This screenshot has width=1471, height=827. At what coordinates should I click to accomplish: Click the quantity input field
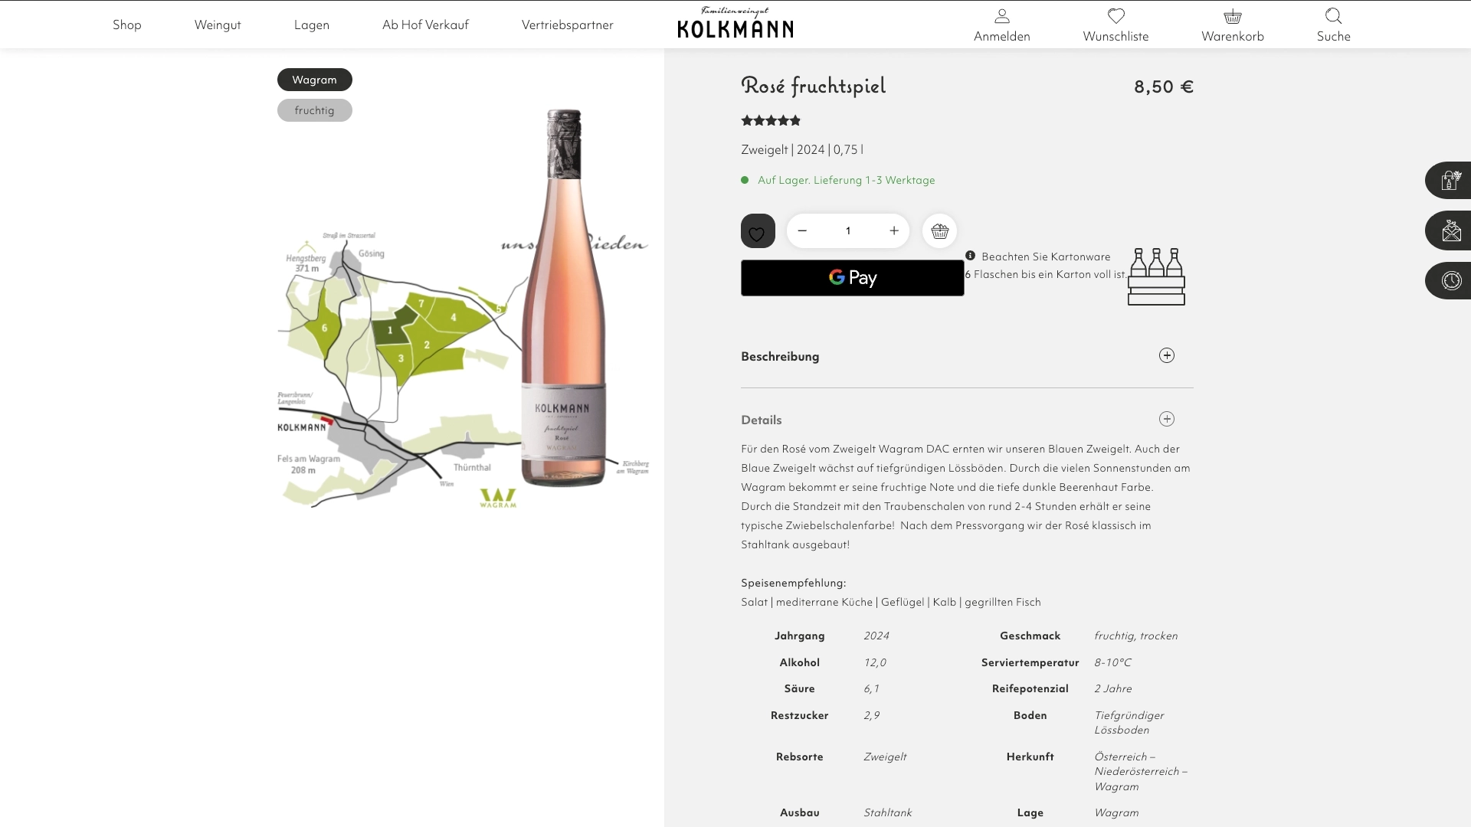point(847,231)
